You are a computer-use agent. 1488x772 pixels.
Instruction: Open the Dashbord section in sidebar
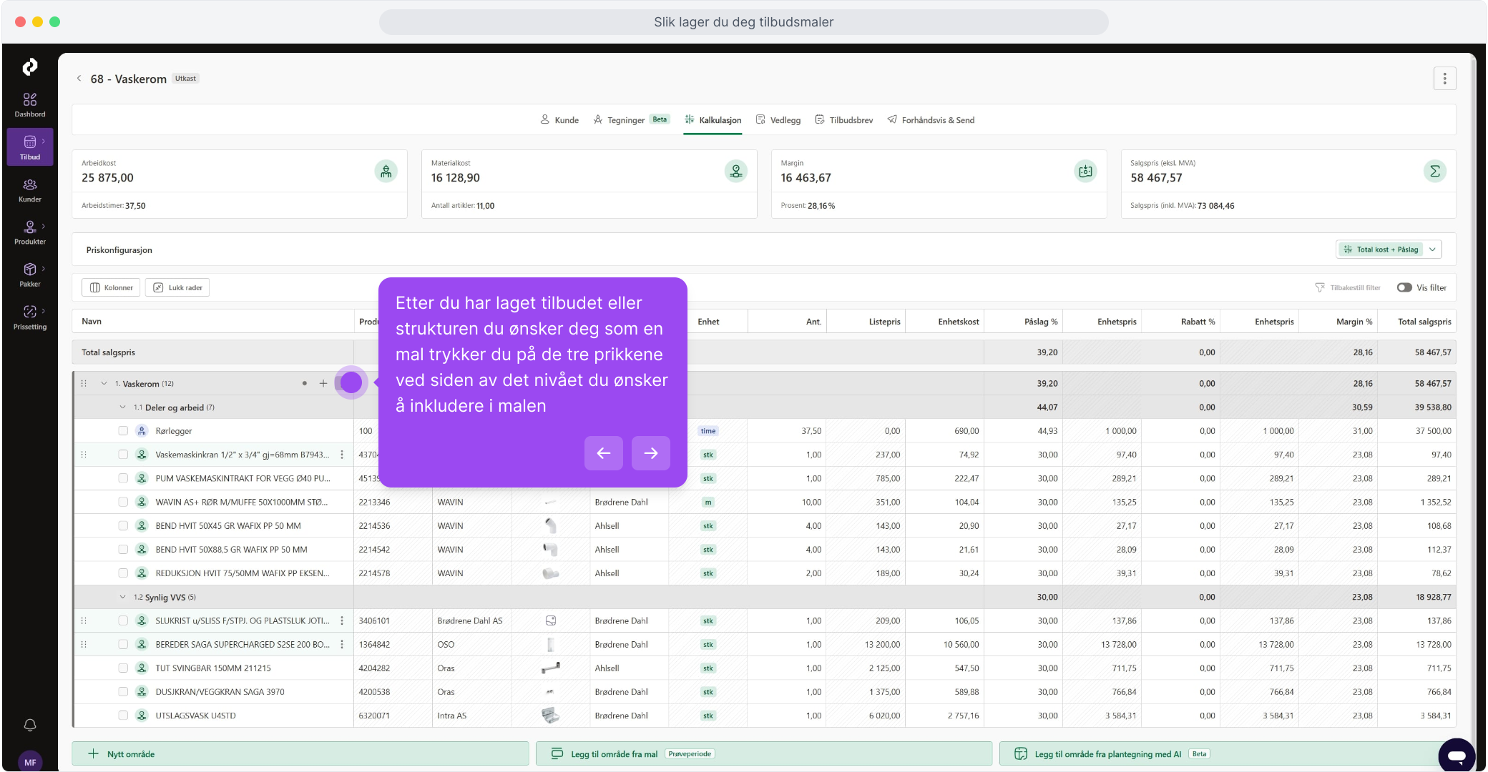30,105
